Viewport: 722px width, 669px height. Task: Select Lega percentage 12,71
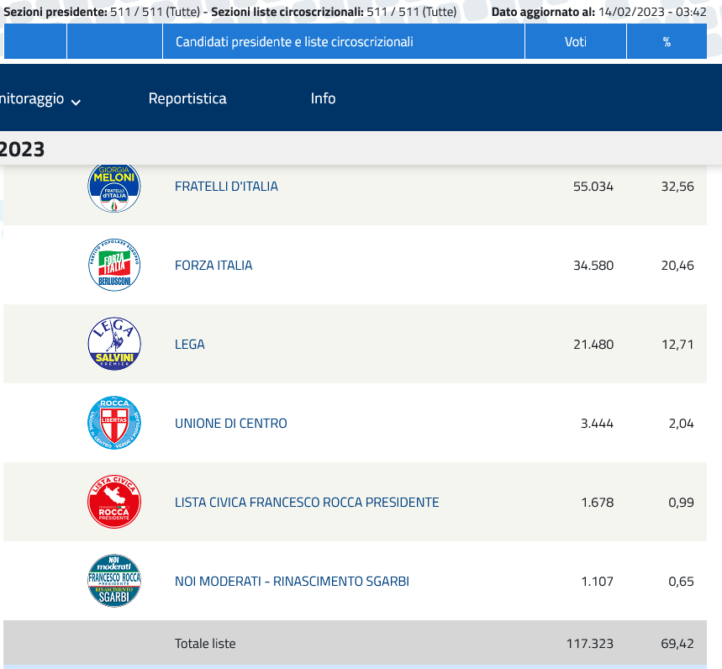pyautogui.click(x=677, y=345)
